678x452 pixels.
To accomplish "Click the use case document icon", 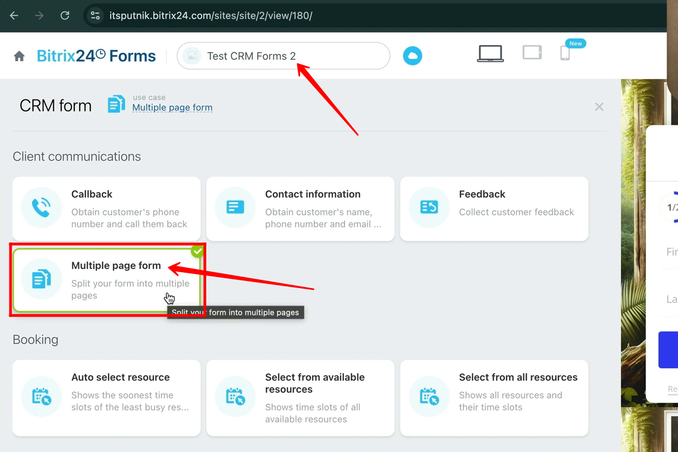I will click(116, 104).
